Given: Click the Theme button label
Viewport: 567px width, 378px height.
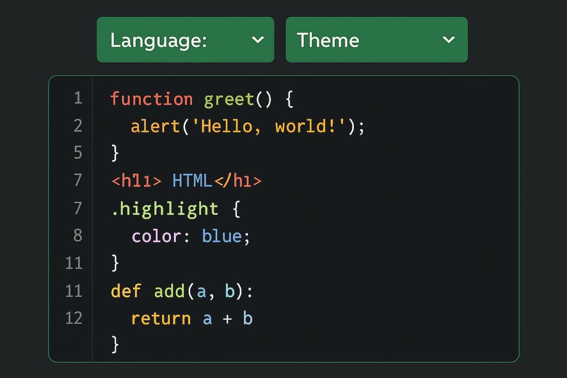Looking at the screenshot, I should click(329, 40).
